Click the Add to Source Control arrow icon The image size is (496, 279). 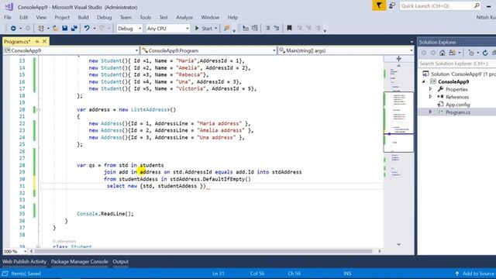[457, 274]
